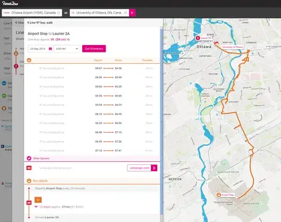Click the Duration column header

click(x=147, y=60)
